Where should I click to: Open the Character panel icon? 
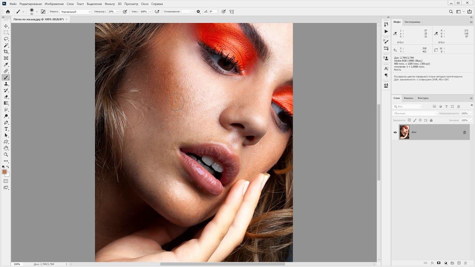[x=386, y=69]
